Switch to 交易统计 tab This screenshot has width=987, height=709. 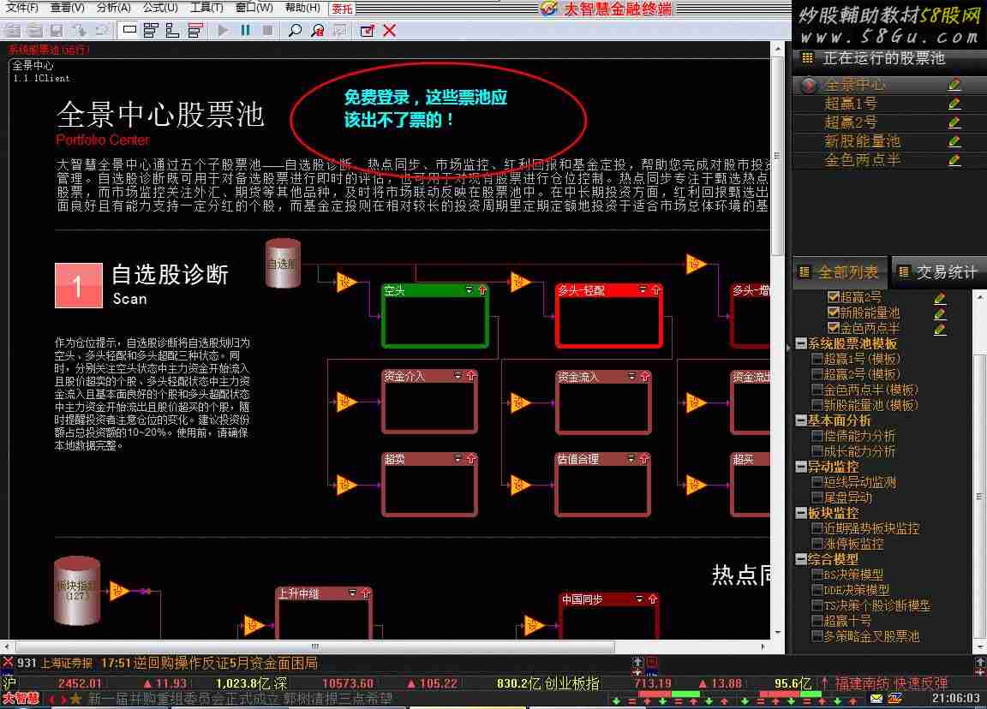pos(938,272)
